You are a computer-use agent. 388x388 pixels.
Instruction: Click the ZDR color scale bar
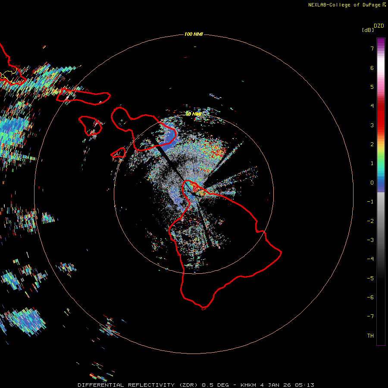click(x=381, y=191)
